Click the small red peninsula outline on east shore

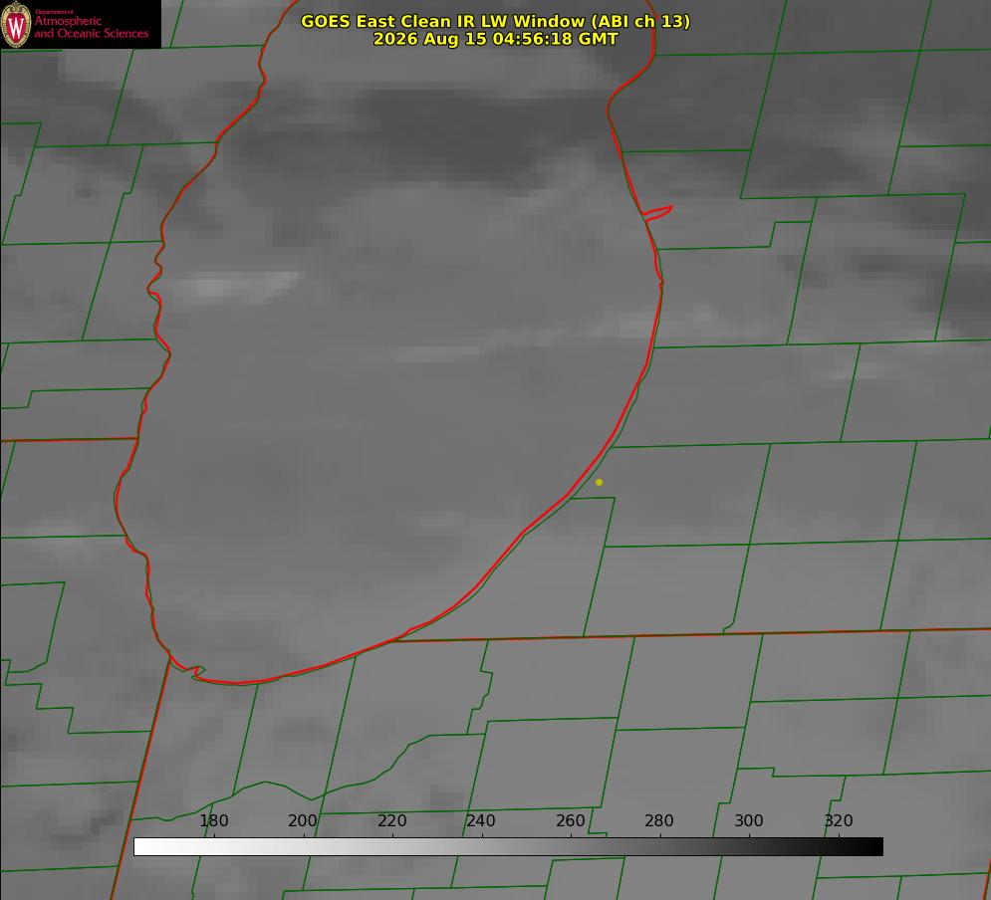click(x=657, y=213)
